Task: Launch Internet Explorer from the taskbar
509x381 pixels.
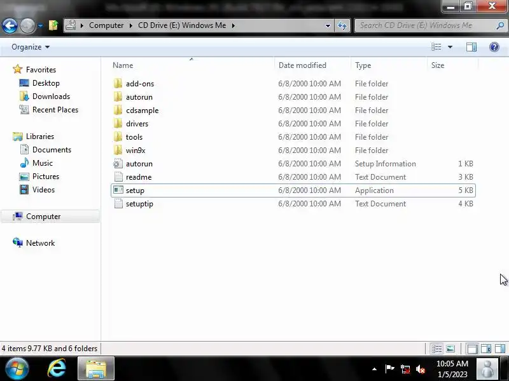Action: [57, 369]
